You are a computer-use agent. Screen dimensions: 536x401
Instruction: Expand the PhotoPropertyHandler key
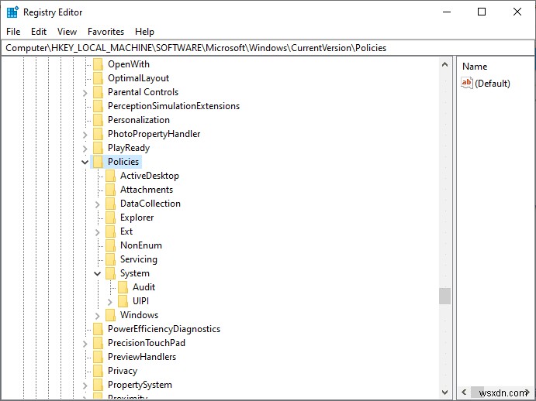coord(85,135)
